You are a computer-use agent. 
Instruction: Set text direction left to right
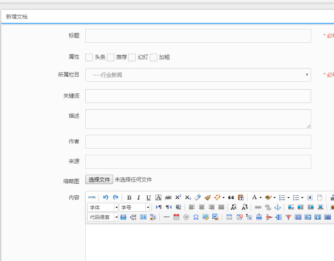(159, 207)
